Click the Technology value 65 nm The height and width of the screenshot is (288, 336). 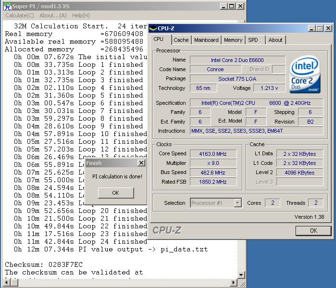tap(203, 88)
